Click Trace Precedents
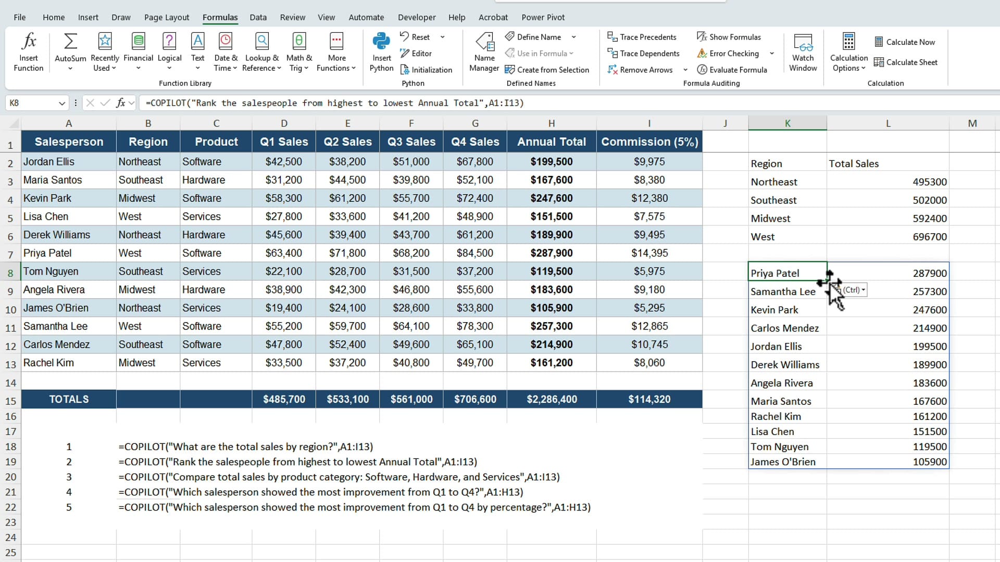Image resolution: width=1000 pixels, height=562 pixels. 642,37
